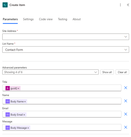This screenshot has height=137, width=131.
Task: Click the dynamic content icon for Body Name
Action: click(x=8, y=101)
